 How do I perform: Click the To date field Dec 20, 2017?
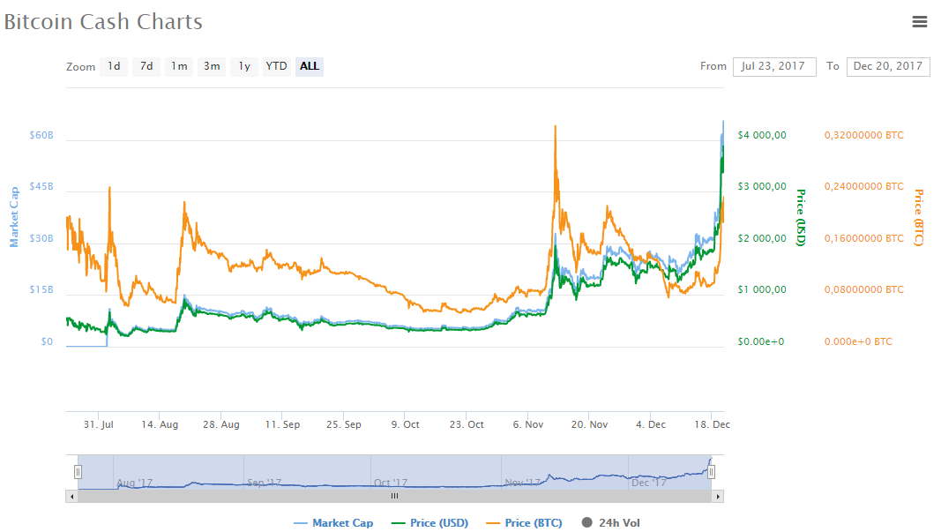point(888,67)
